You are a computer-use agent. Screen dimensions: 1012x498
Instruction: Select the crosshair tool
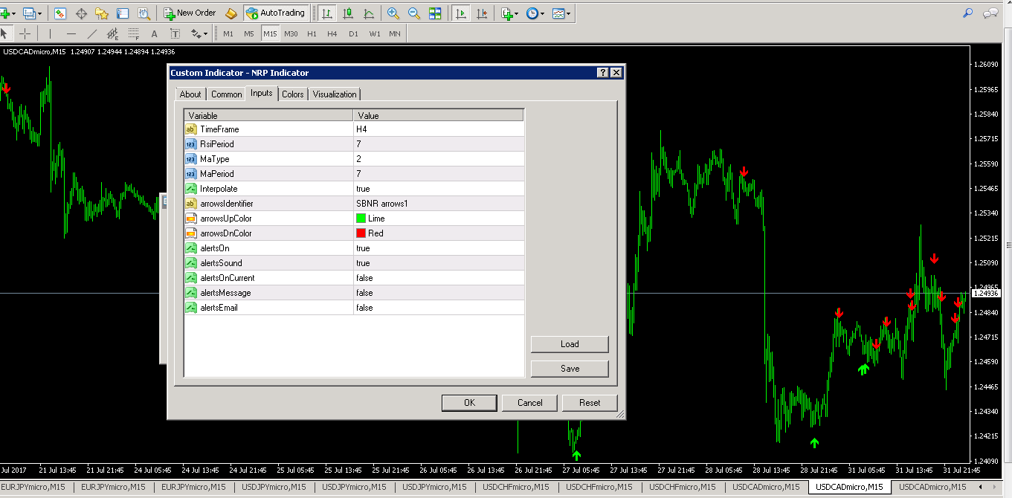point(25,33)
